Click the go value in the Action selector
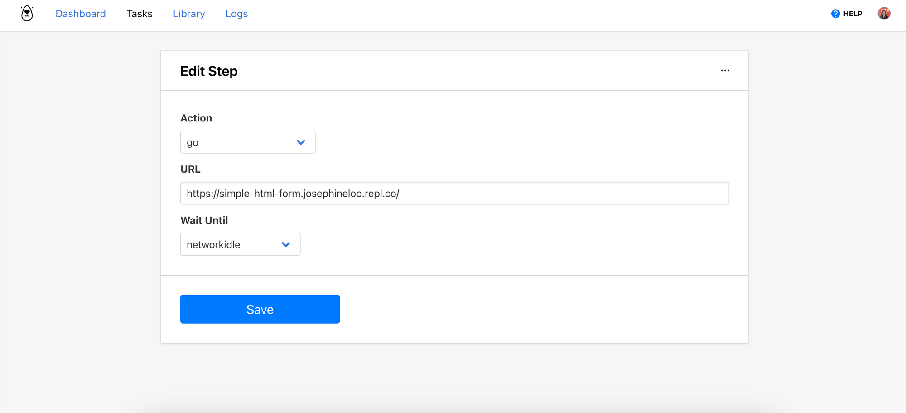Image resolution: width=906 pixels, height=413 pixels. pos(192,142)
